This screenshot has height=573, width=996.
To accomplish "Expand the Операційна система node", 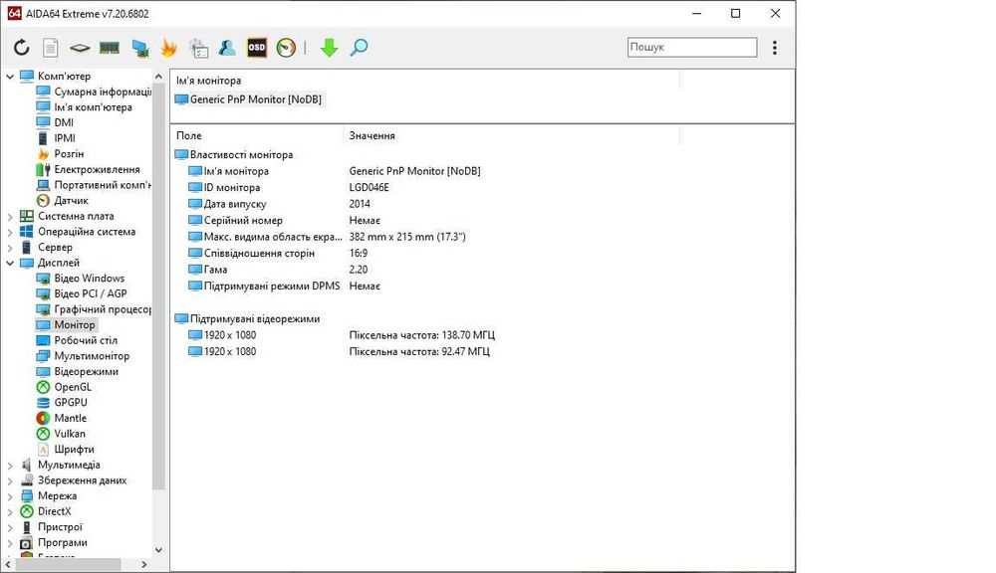I will pos(10,232).
